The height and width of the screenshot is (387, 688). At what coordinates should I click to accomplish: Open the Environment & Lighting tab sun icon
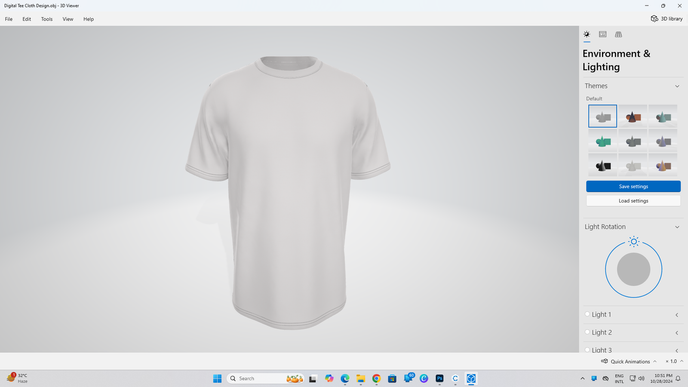pyautogui.click(x=587, y=34)
